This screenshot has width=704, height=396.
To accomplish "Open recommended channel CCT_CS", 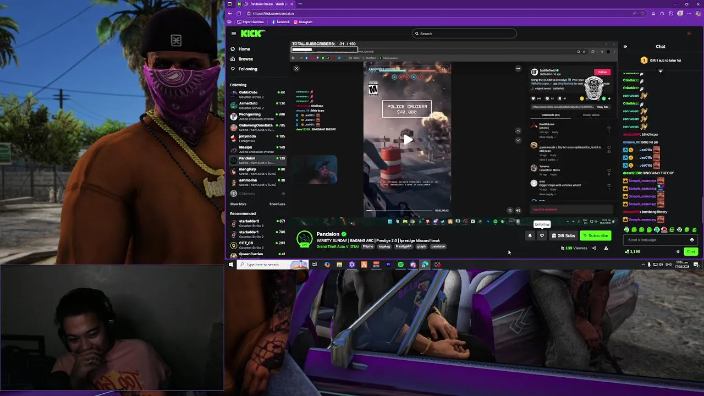I will (x=258, y=245).
